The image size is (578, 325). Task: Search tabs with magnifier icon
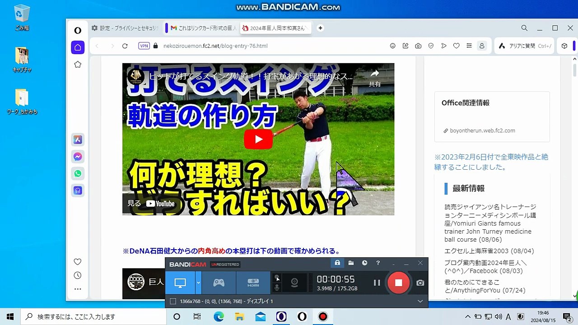click(x=524, y=28)
